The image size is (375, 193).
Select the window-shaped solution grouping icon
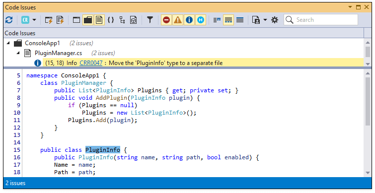point(76,20)
